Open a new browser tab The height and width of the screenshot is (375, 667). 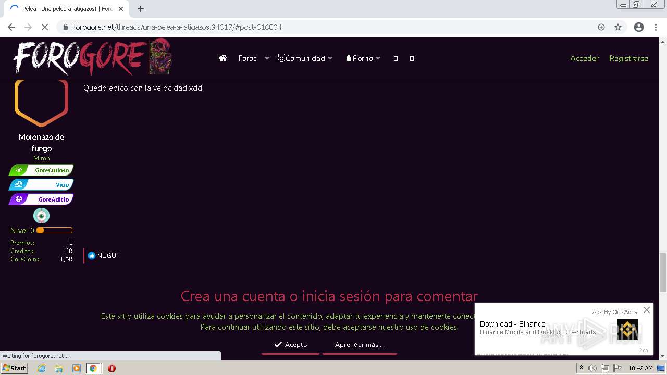pyautogui.click(x=140, y=9)
